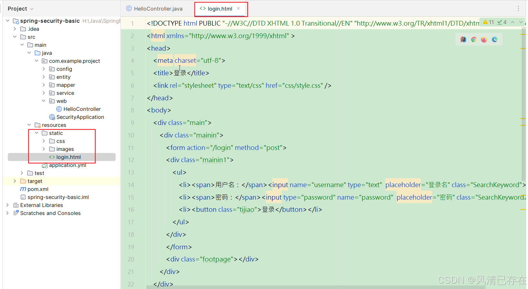Expand the css folder
The width and height of the screenshot is (528, 289).
[x=44, y=141]
